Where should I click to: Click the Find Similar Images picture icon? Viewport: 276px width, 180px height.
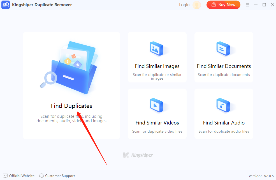pyautogui.click(x=157, y=49)
